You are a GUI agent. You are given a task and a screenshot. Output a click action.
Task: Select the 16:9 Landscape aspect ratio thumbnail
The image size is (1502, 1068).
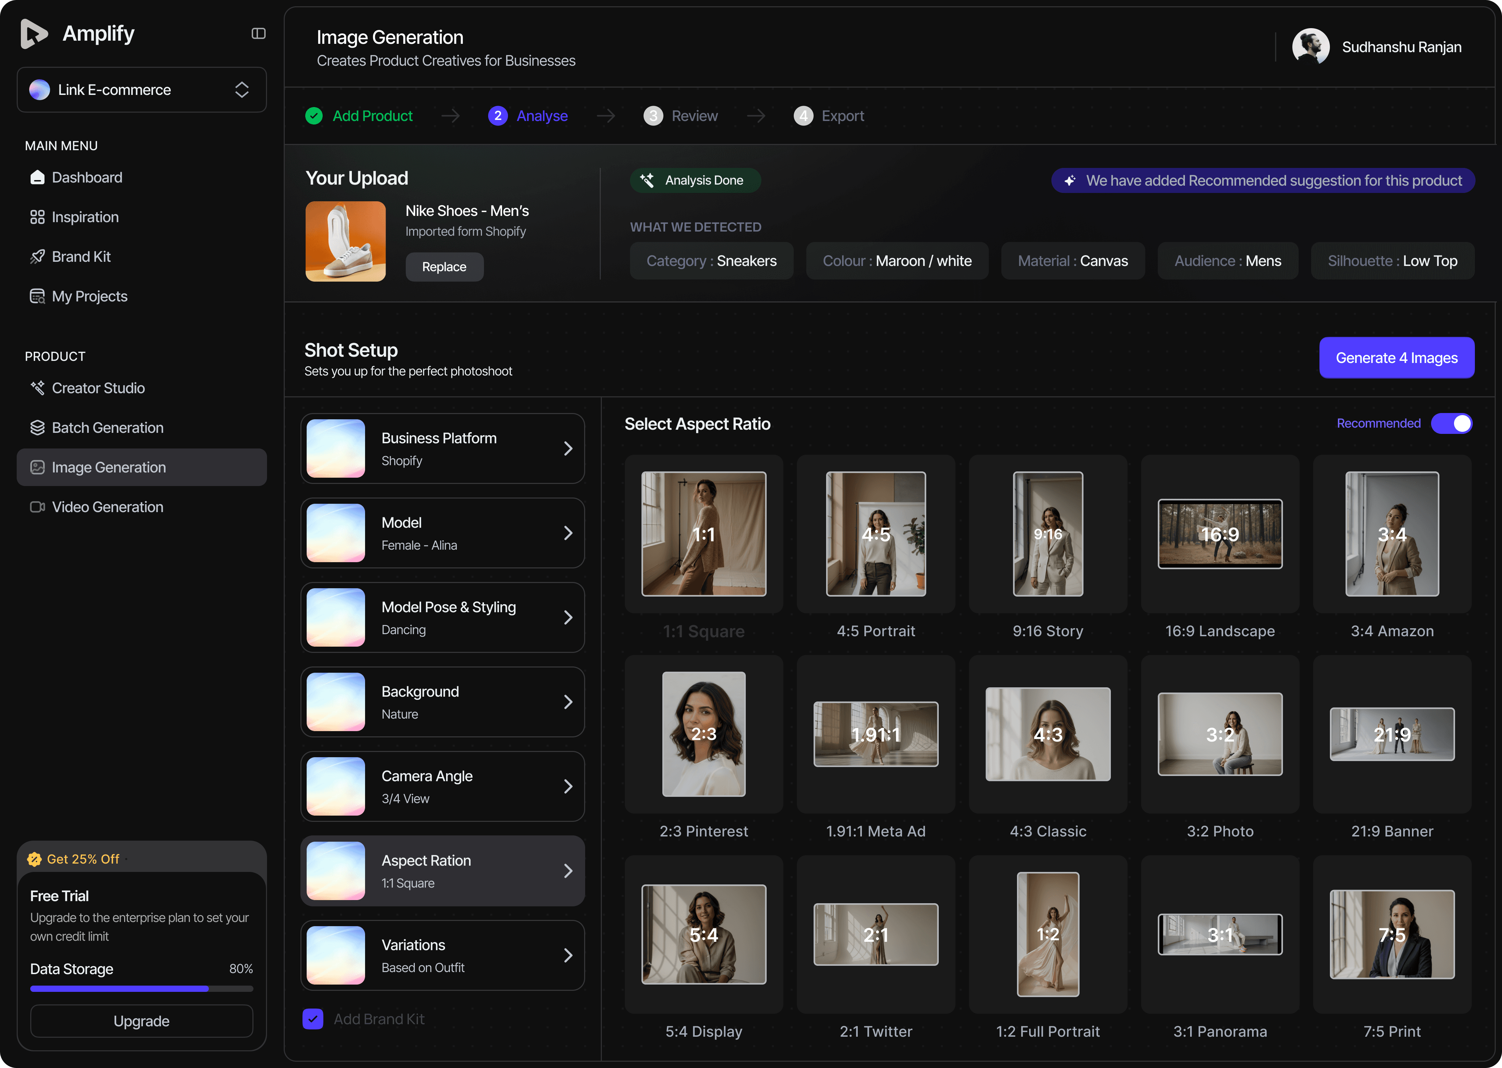1220,534
